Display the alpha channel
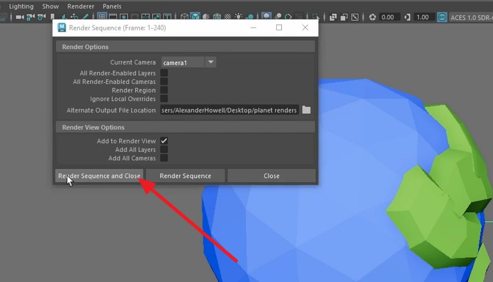 point(344,17)
